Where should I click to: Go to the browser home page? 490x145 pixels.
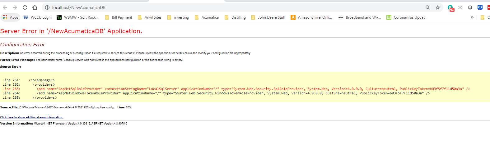click(x=35, y=7)
